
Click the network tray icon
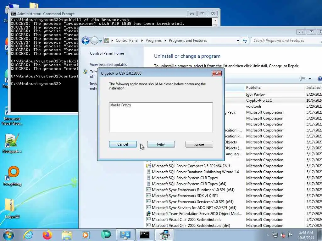click(x=275, y=235)
